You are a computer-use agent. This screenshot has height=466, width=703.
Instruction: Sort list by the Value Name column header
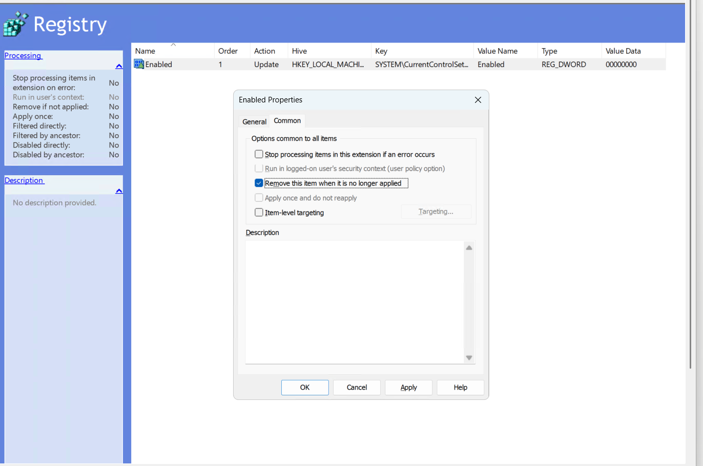(x=506, y=51)
